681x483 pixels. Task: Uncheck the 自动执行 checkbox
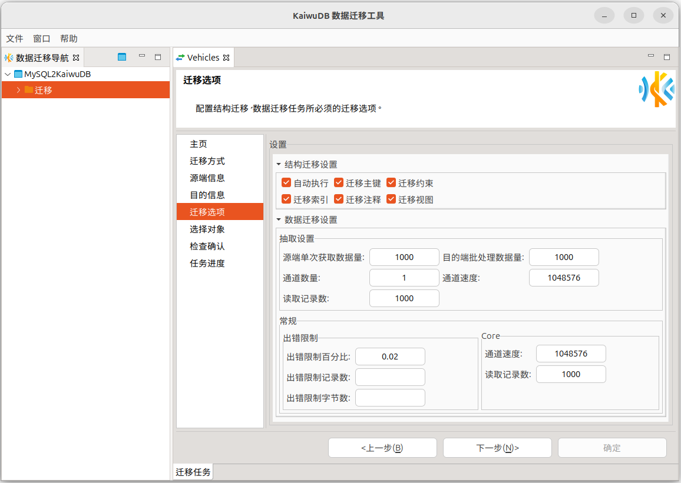pos(286,183)
